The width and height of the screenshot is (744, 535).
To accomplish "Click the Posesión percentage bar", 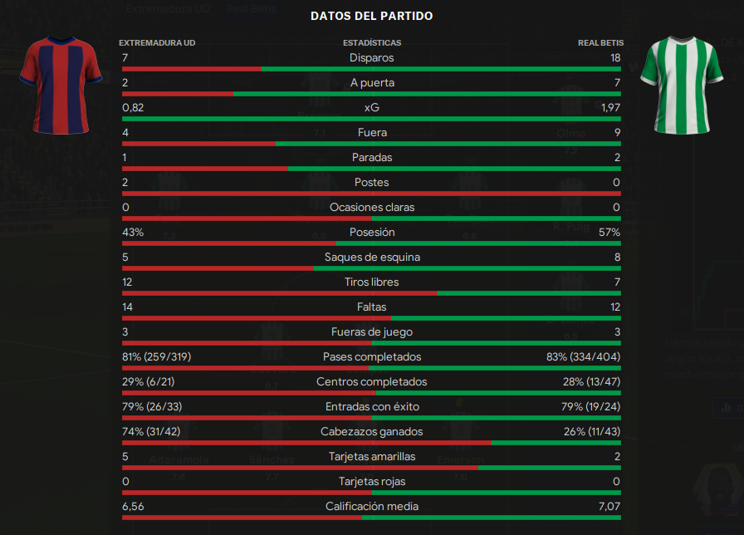I will click(371, 243).
